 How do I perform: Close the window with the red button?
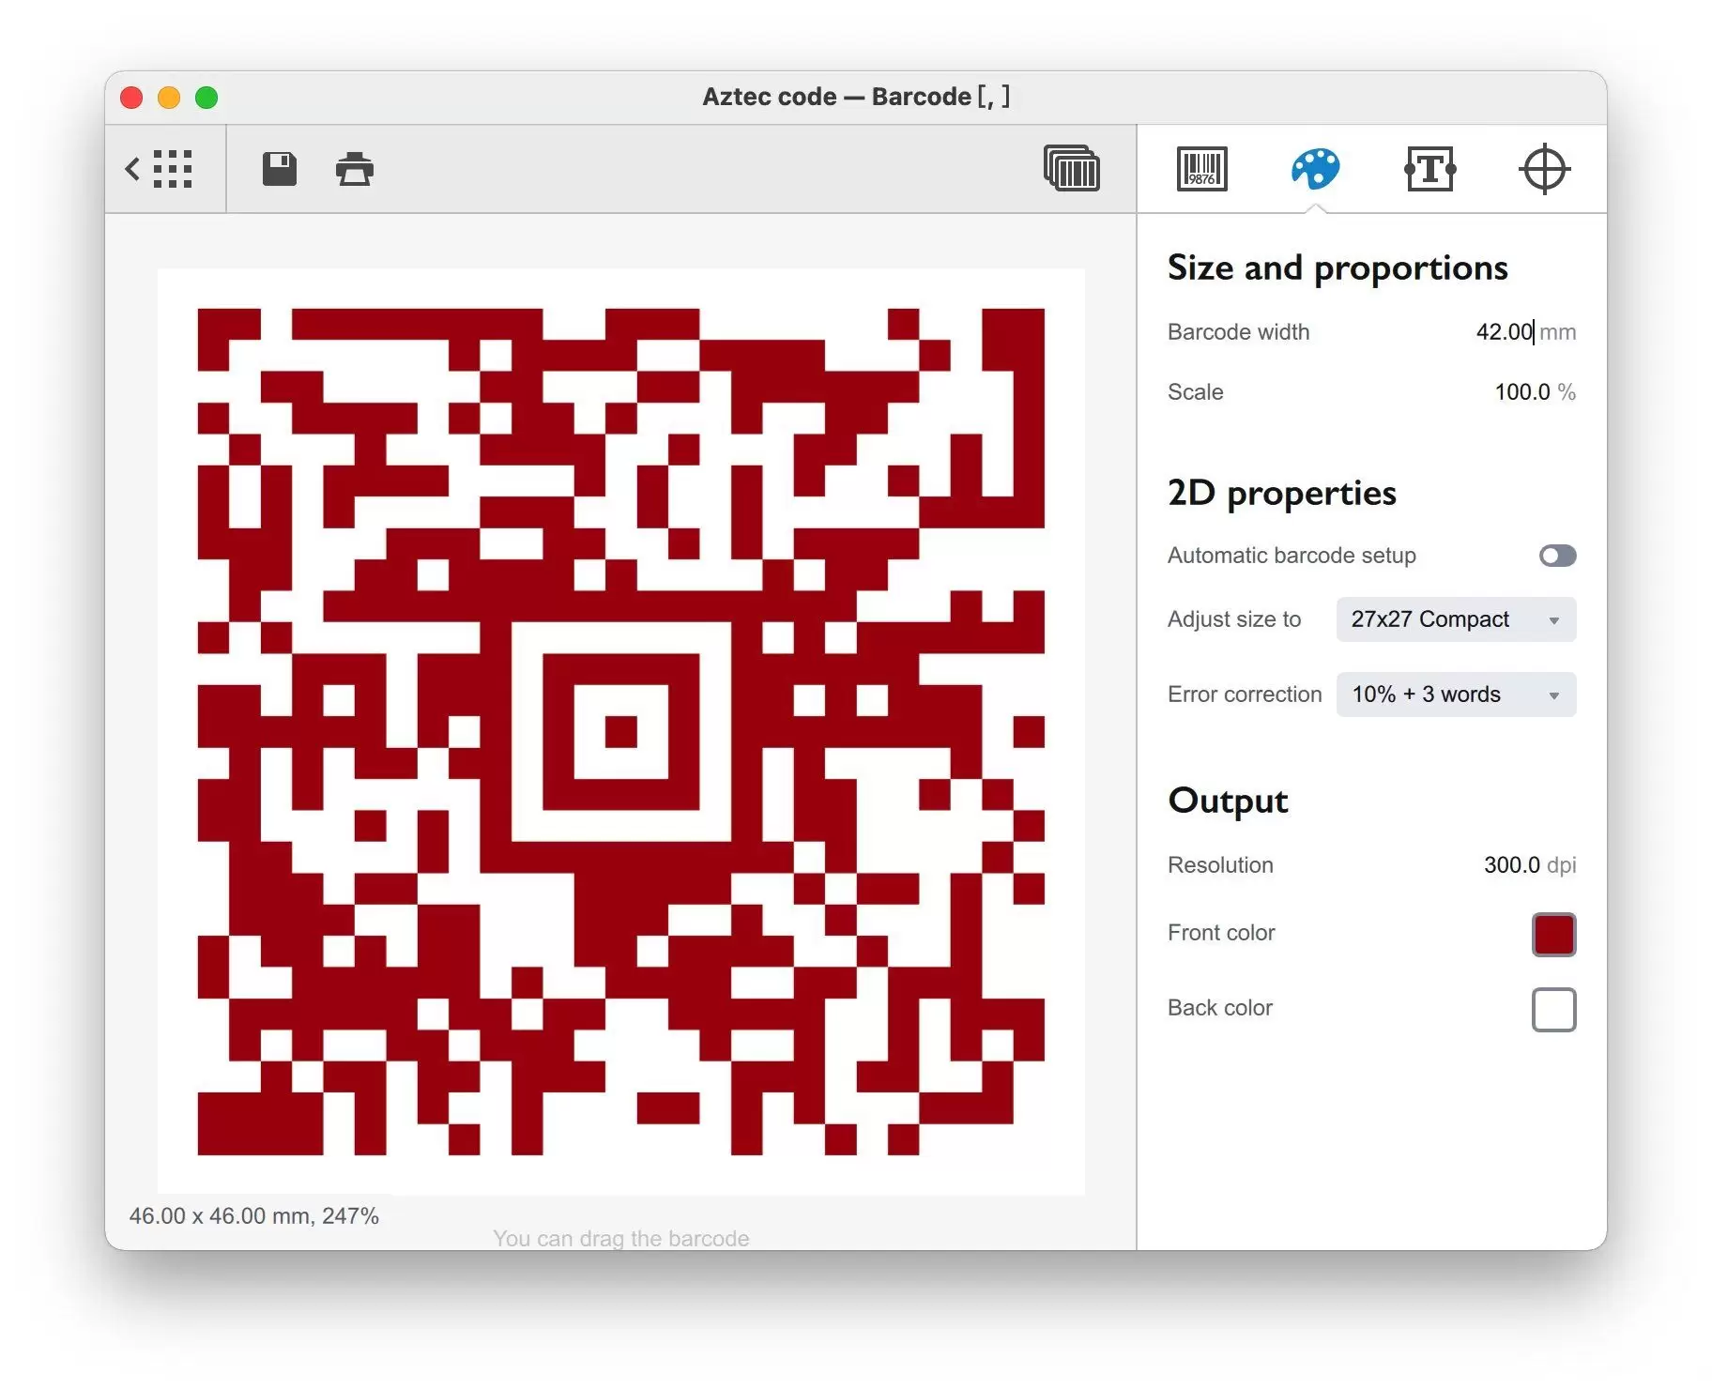[x=131, y=98]
